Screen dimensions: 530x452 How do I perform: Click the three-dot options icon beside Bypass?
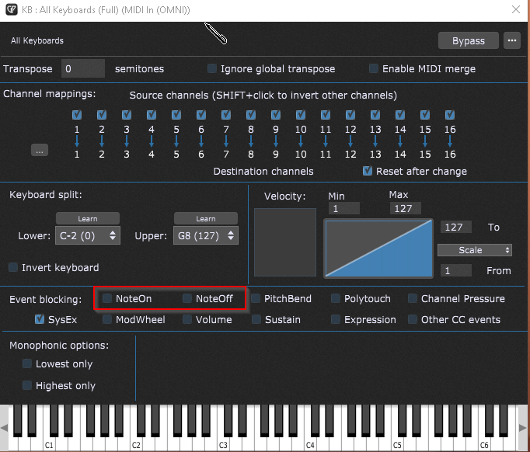click(x=511, y=40)
